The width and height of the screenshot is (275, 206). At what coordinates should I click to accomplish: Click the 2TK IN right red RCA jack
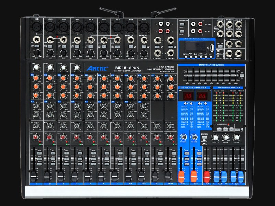[x=200, y=31]
